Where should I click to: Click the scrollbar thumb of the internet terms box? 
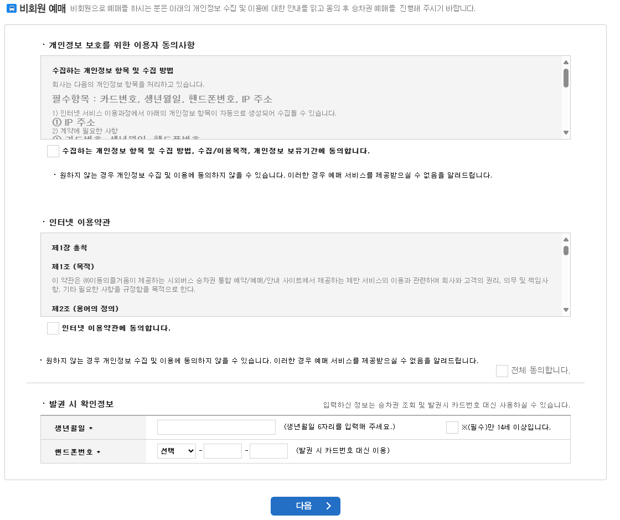click(x=566, y=252)
